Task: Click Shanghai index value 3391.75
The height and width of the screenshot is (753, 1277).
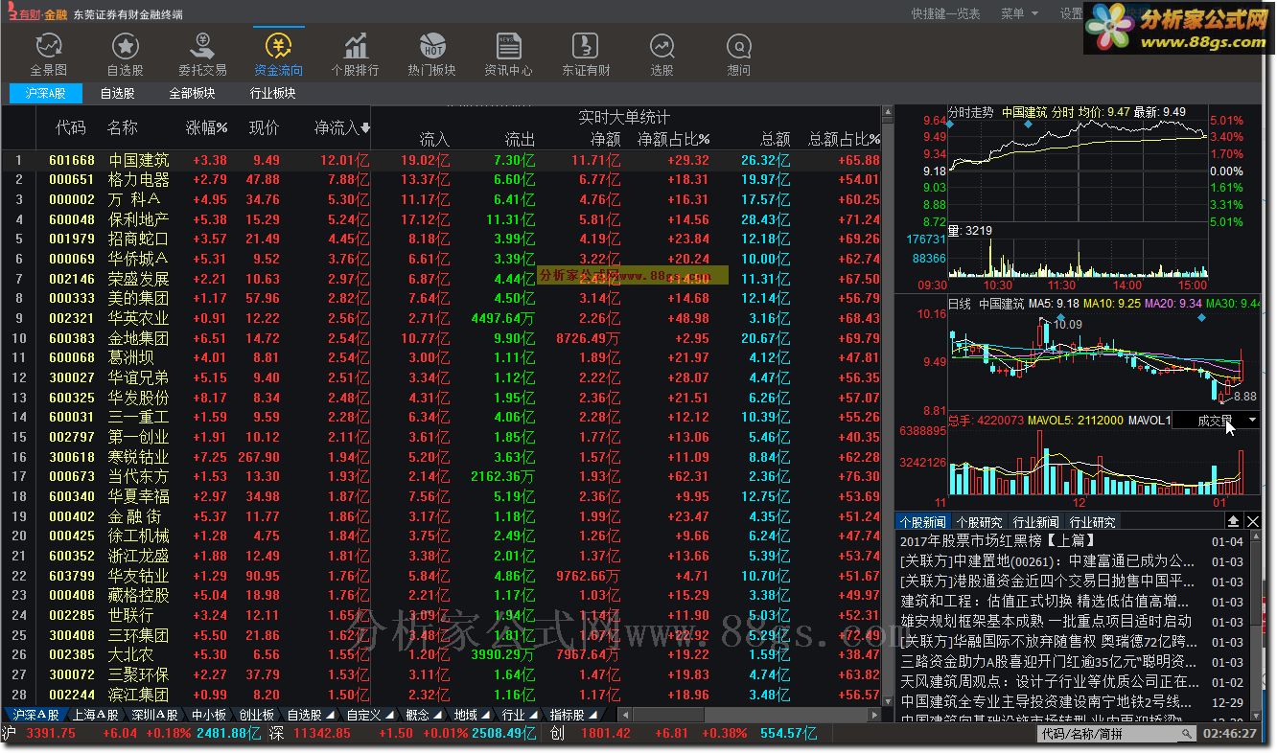Action: 51,734
